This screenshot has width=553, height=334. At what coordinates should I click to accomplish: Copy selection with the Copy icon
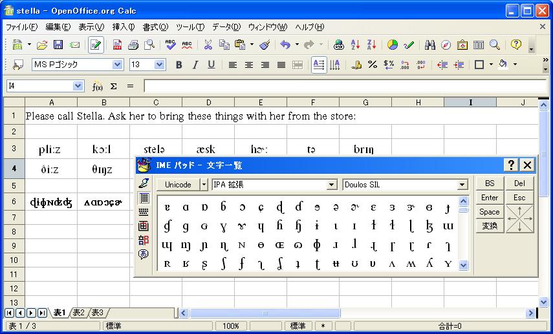(224, 45)
